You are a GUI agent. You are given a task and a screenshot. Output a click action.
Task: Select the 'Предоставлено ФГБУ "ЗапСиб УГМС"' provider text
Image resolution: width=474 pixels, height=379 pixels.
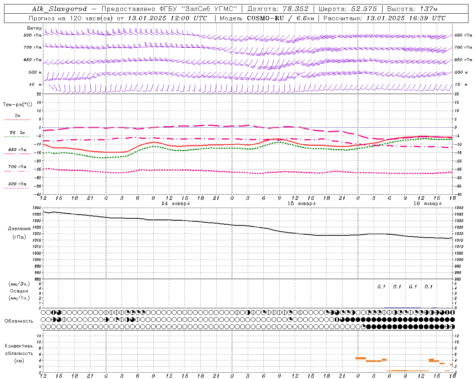(x=169, y=9)
